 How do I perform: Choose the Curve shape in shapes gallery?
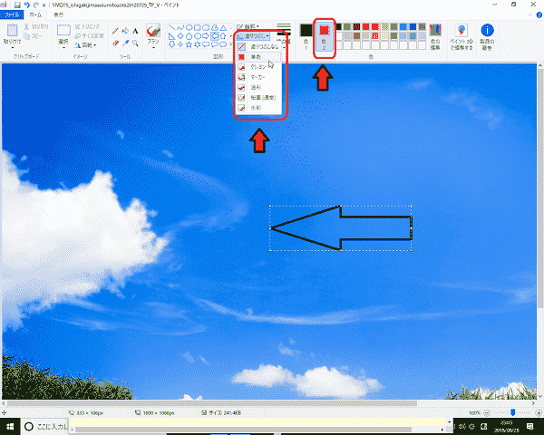coord(180,27)
